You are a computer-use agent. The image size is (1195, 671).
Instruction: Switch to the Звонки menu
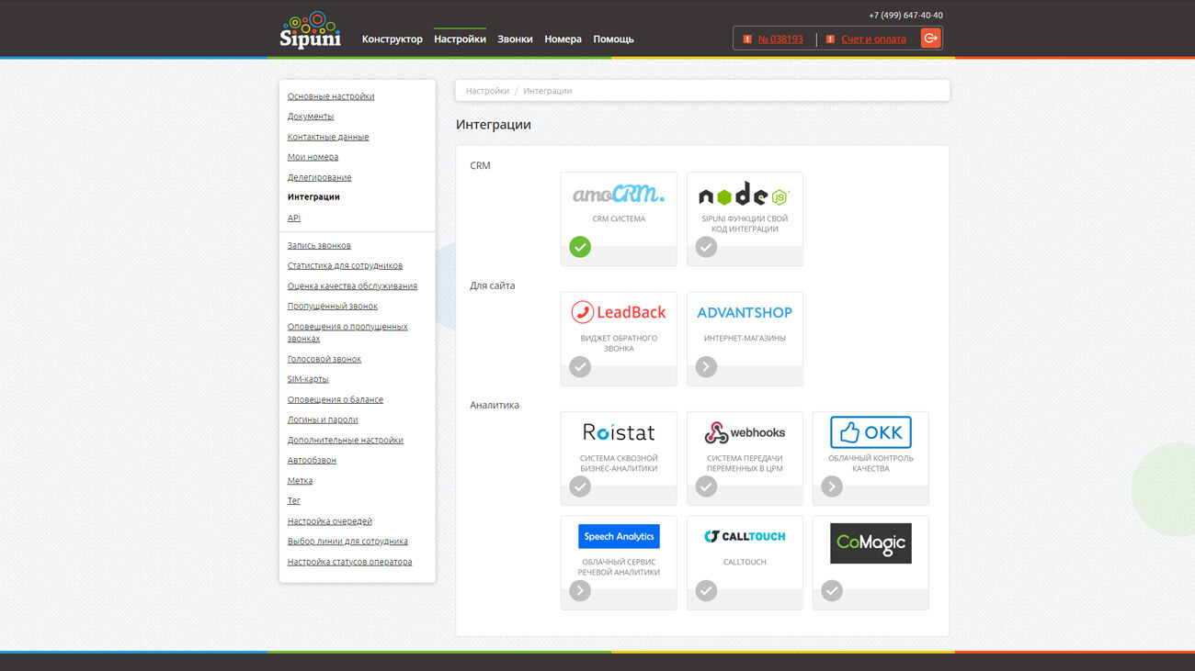point(515,39)
